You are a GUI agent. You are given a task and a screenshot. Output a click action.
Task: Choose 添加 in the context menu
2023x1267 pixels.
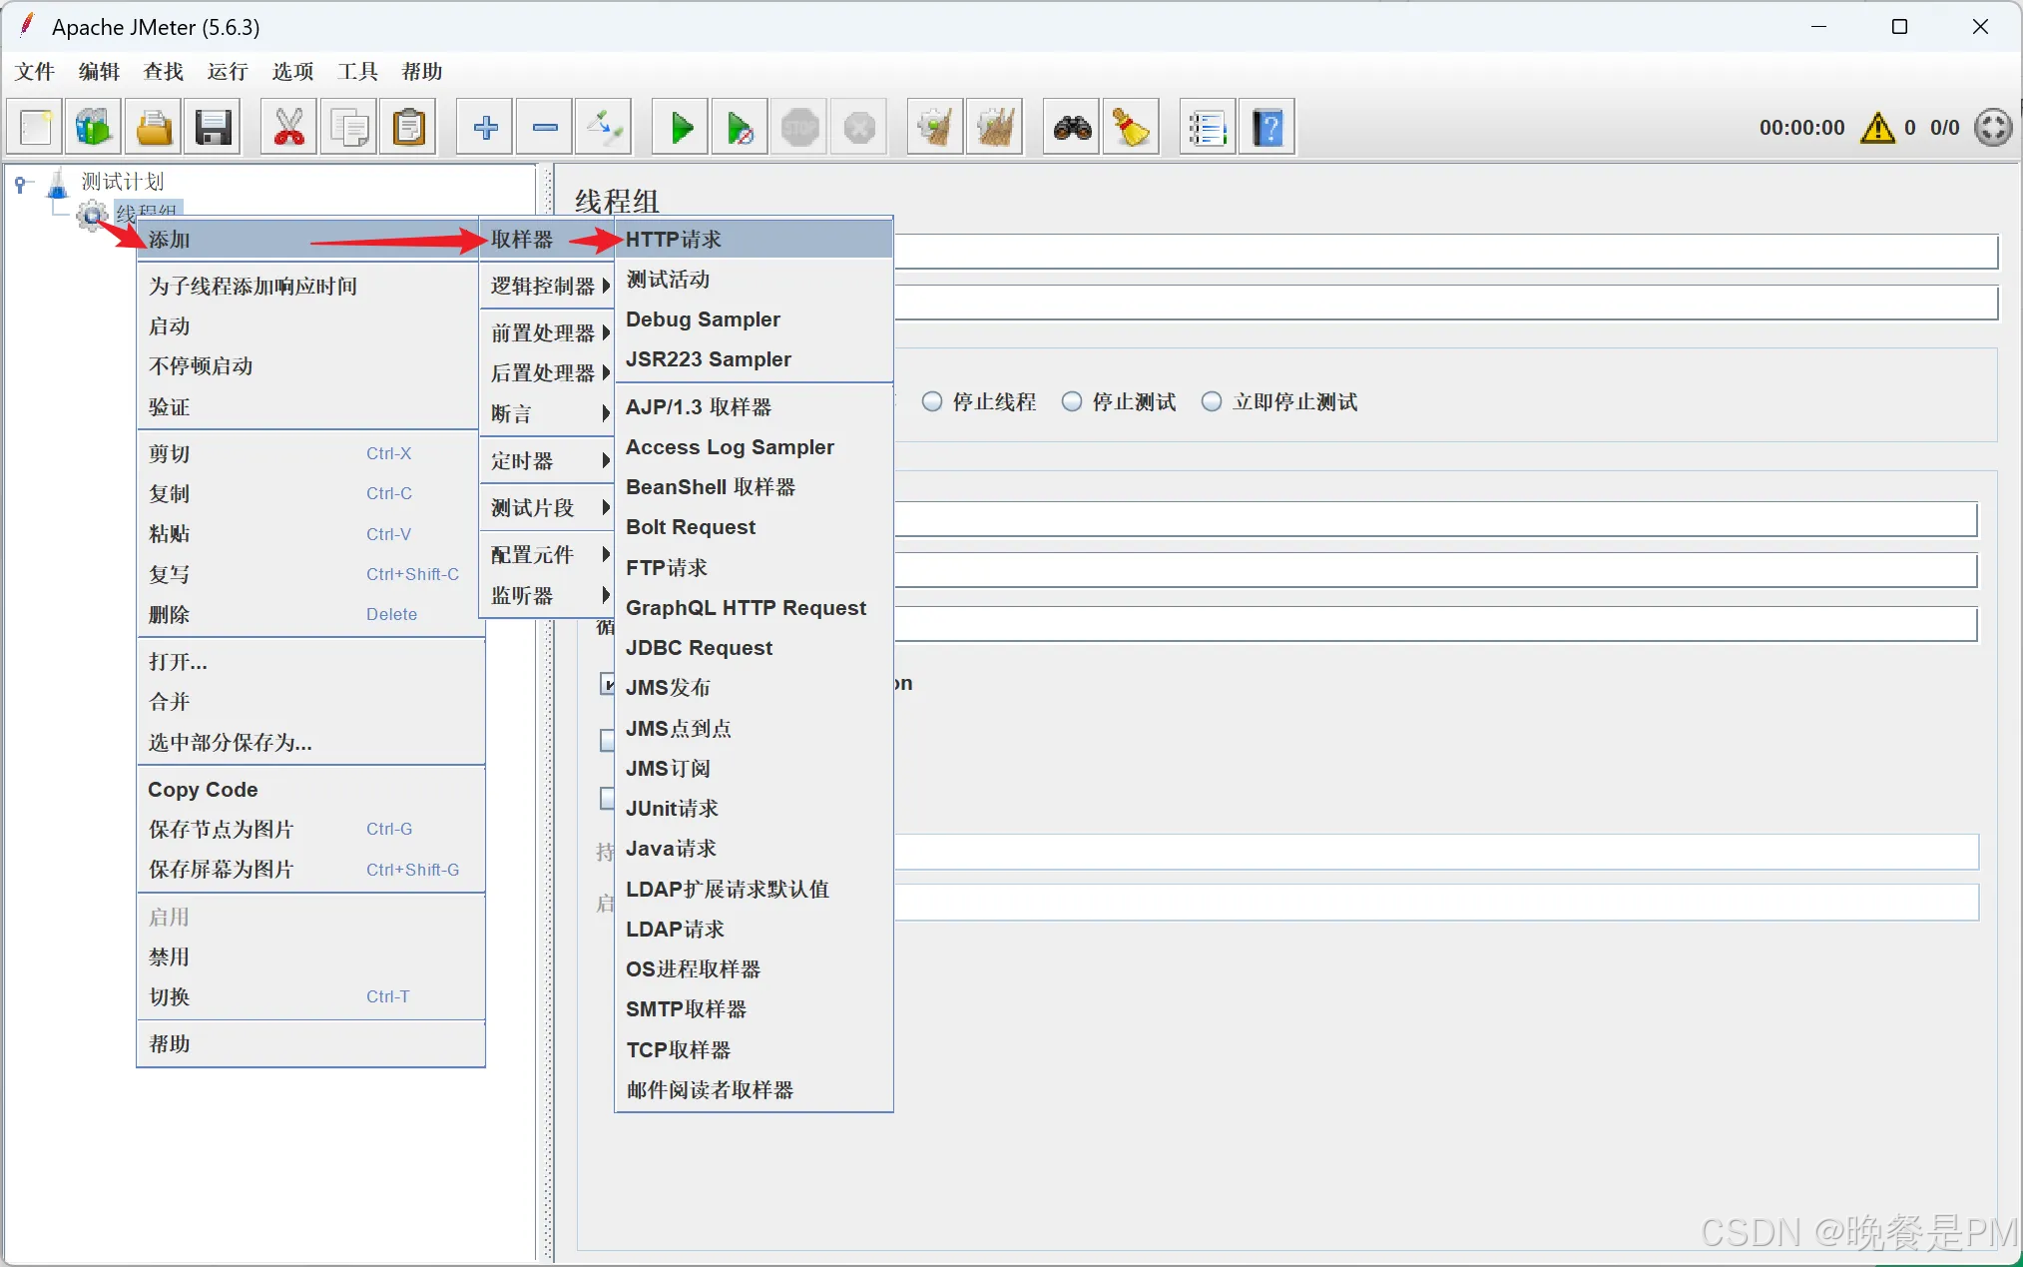click(309, 240)
